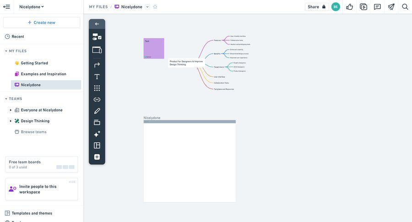Select the Features mind map node
This screenshot has width=412, height=222.
(x=217, y=40)
